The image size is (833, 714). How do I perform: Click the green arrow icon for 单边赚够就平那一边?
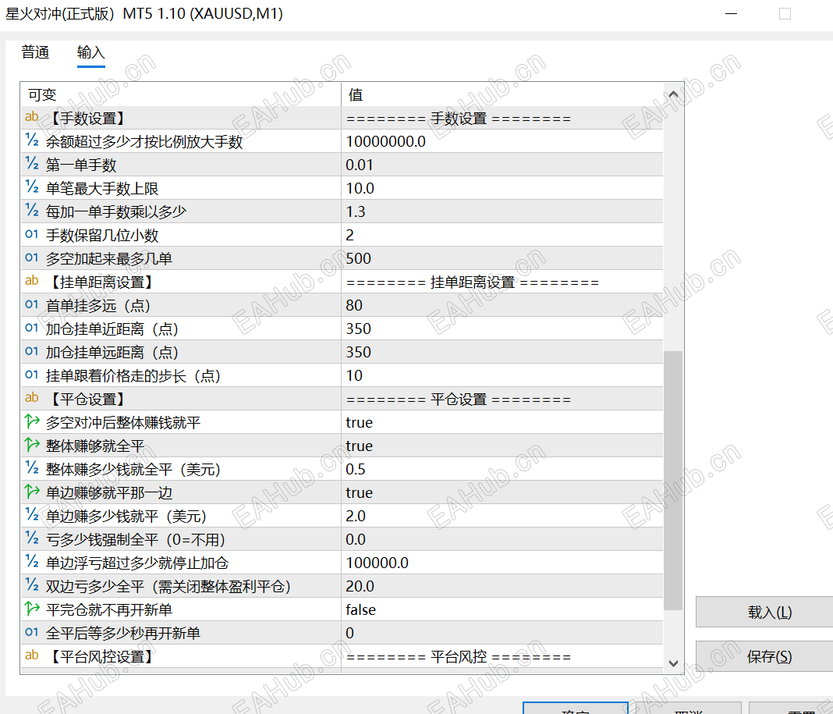(x=32, y=492)
